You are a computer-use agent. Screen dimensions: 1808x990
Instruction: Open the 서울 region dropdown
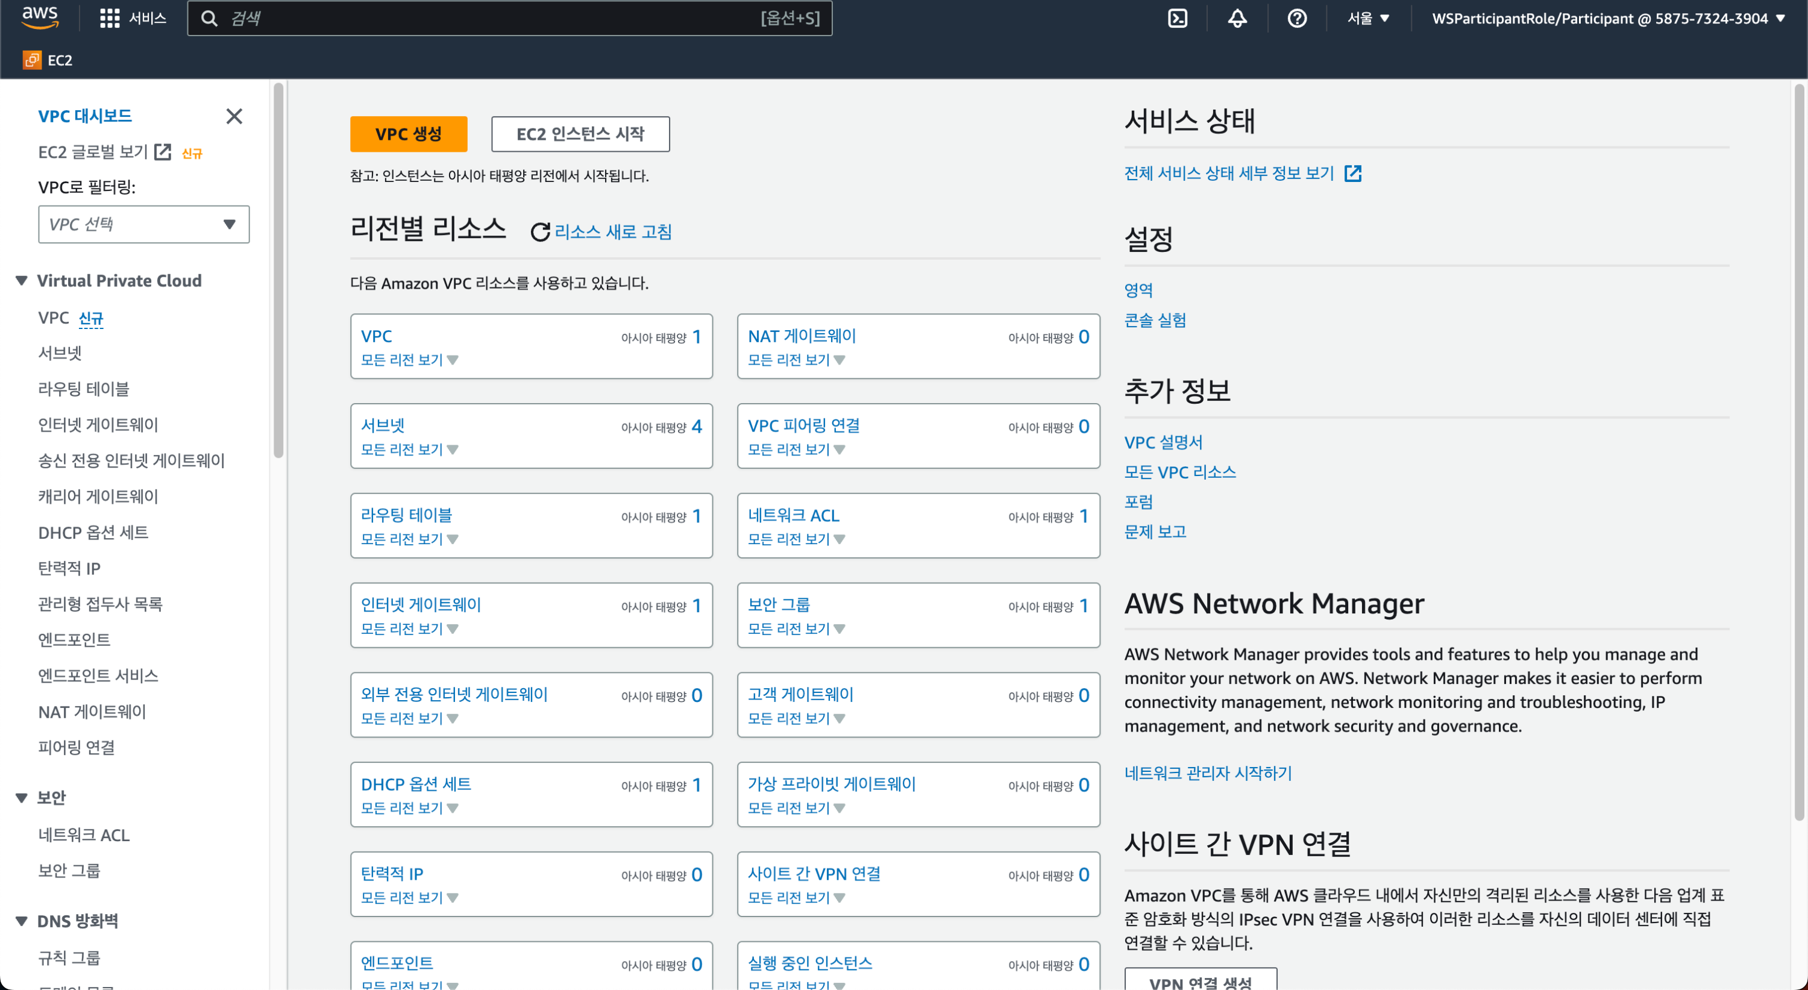[1367, 18]
